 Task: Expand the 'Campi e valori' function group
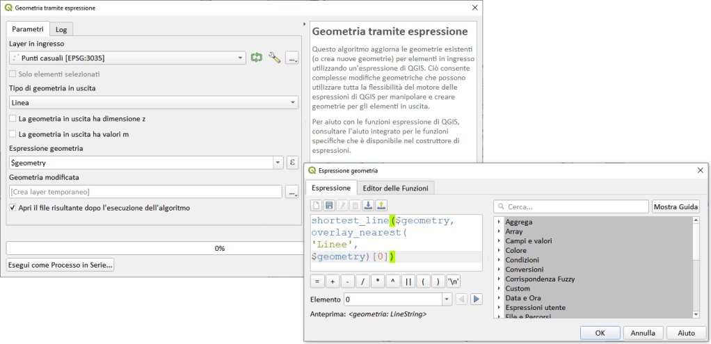click(499, 240)
